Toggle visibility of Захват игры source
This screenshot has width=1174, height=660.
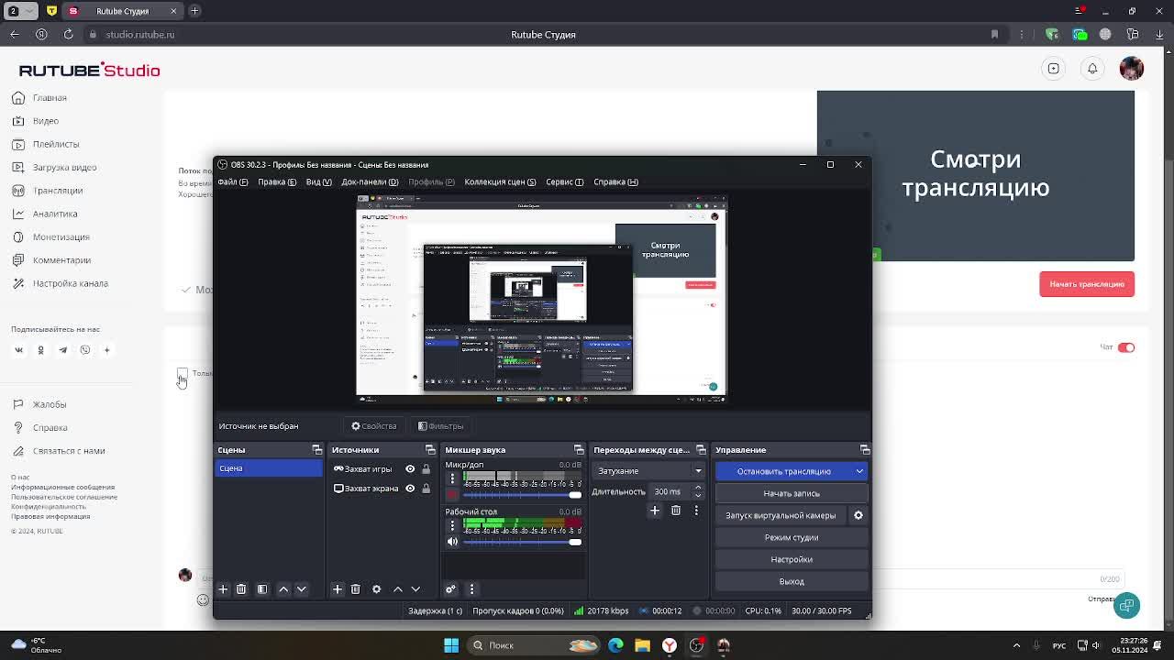[410, 469]
